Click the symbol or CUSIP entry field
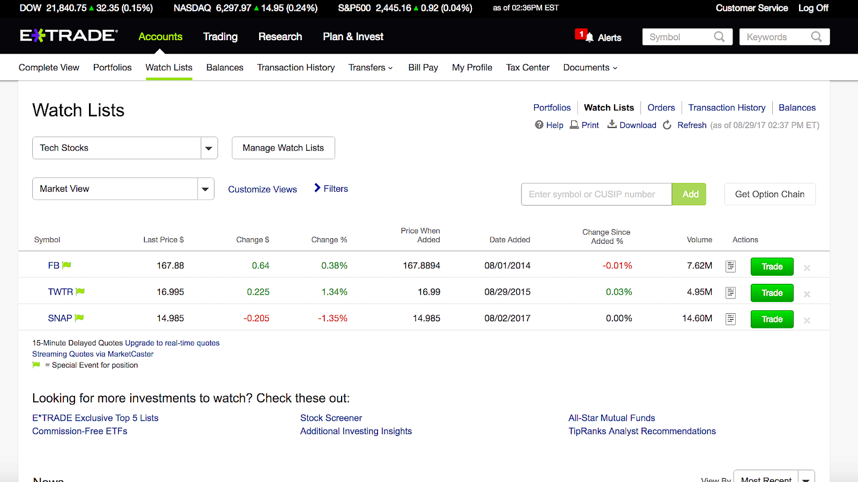 tap(595, 194)
